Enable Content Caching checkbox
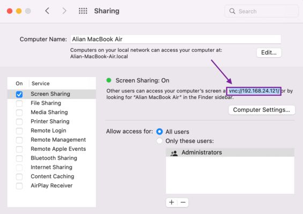The width and height of the screenshot is (303, 214). pos(19,177)
